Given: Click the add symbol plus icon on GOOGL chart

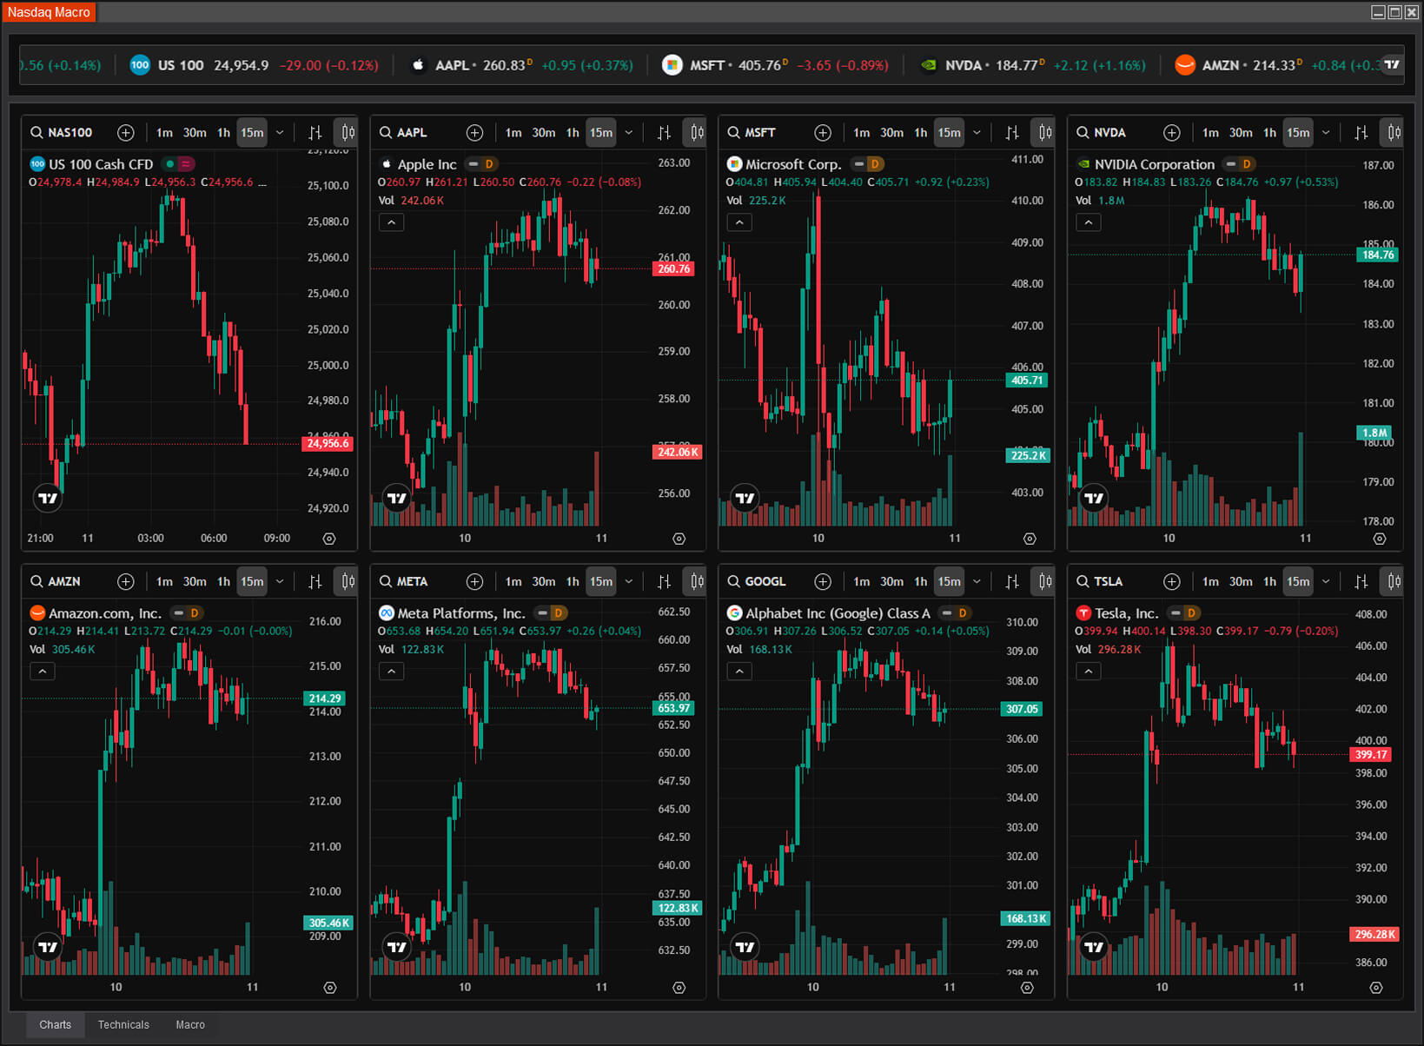Looking at the screenshot, I should (823, 582).
